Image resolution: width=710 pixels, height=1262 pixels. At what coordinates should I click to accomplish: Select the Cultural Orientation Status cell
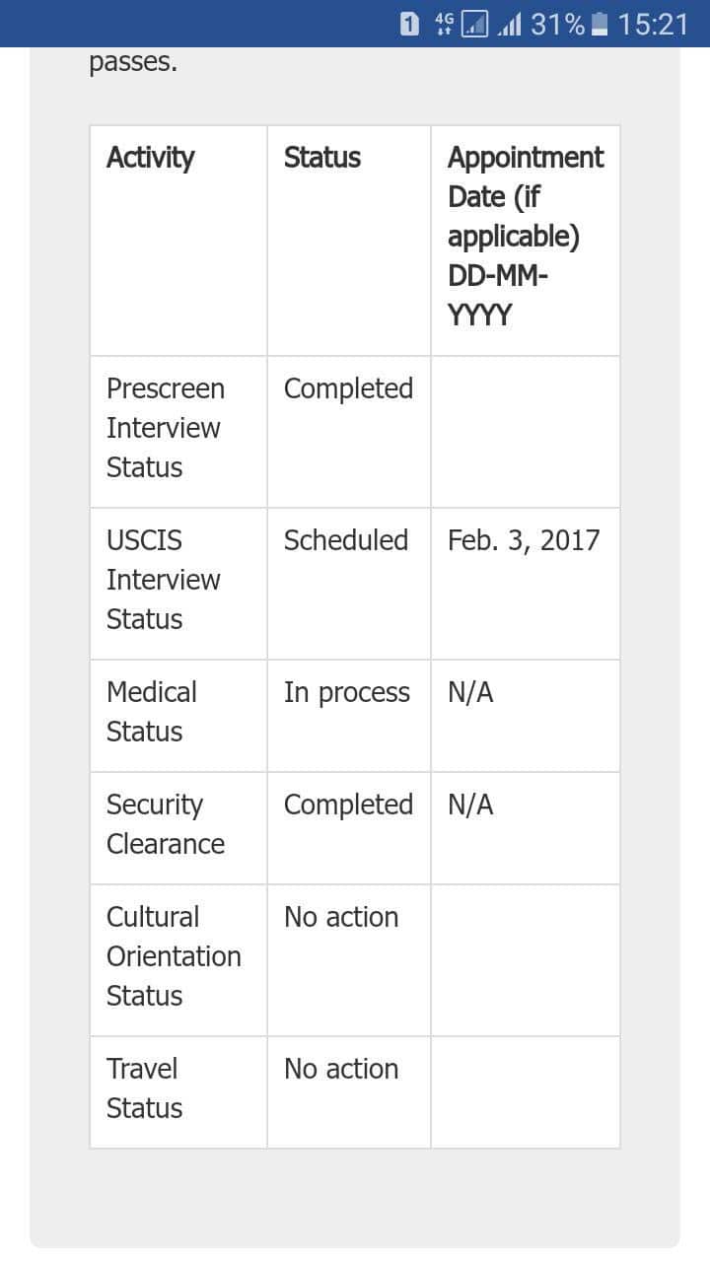coord(174,956)
